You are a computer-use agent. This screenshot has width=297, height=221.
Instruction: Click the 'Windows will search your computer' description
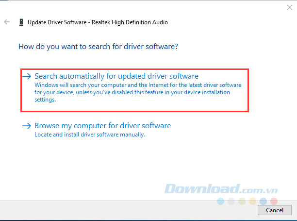[x=138, y=92]
